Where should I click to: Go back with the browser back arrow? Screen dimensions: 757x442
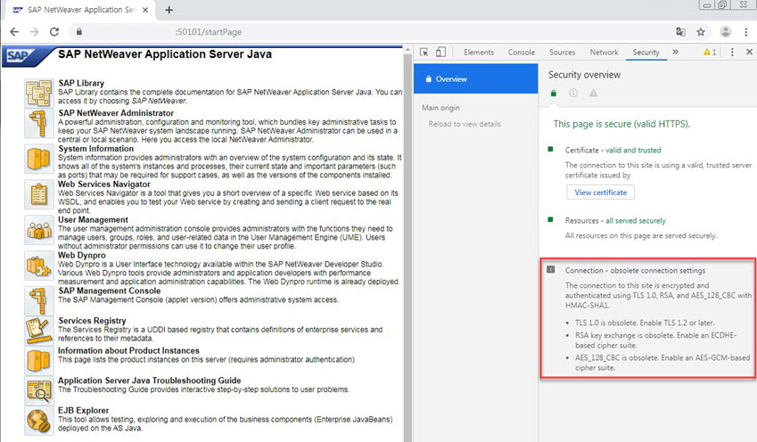pos(14,32)
